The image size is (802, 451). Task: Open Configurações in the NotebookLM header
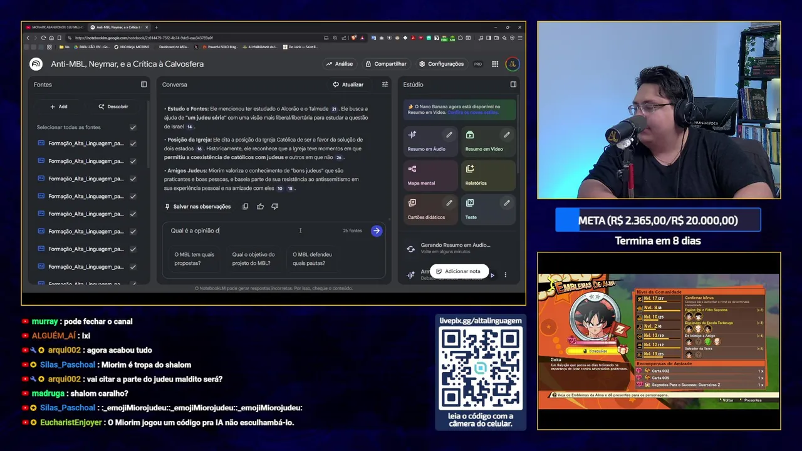click(441, 64)
